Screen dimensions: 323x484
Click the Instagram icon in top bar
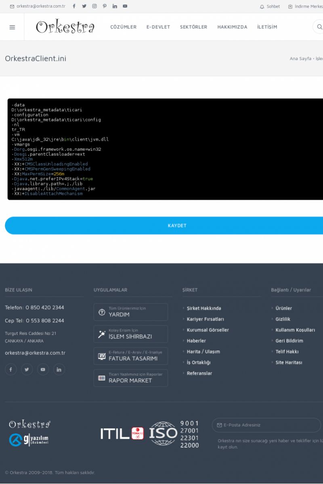pos(94,6)
